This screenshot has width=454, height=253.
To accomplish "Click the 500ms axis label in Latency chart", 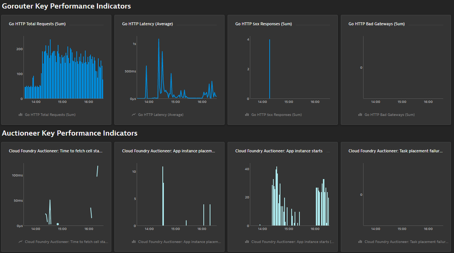I will pyautogui.click(x=130, y=71).
